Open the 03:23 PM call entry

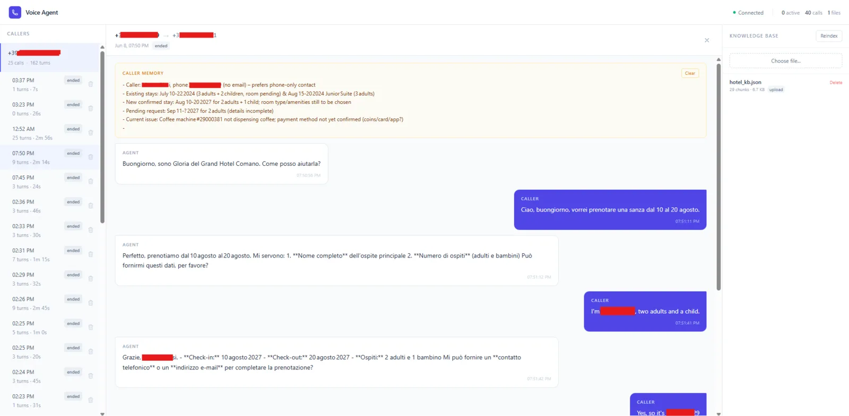click(x=50, y=109)
